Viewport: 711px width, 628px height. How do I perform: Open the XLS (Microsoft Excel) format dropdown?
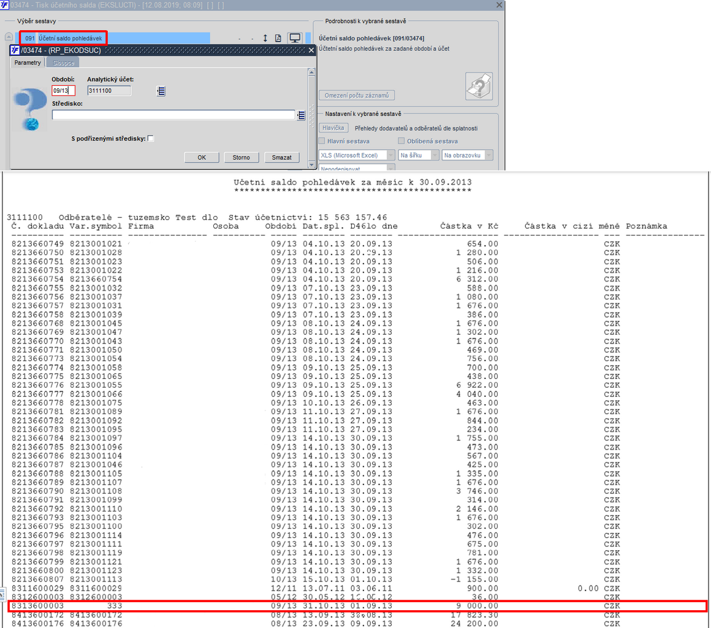(390, 155)
